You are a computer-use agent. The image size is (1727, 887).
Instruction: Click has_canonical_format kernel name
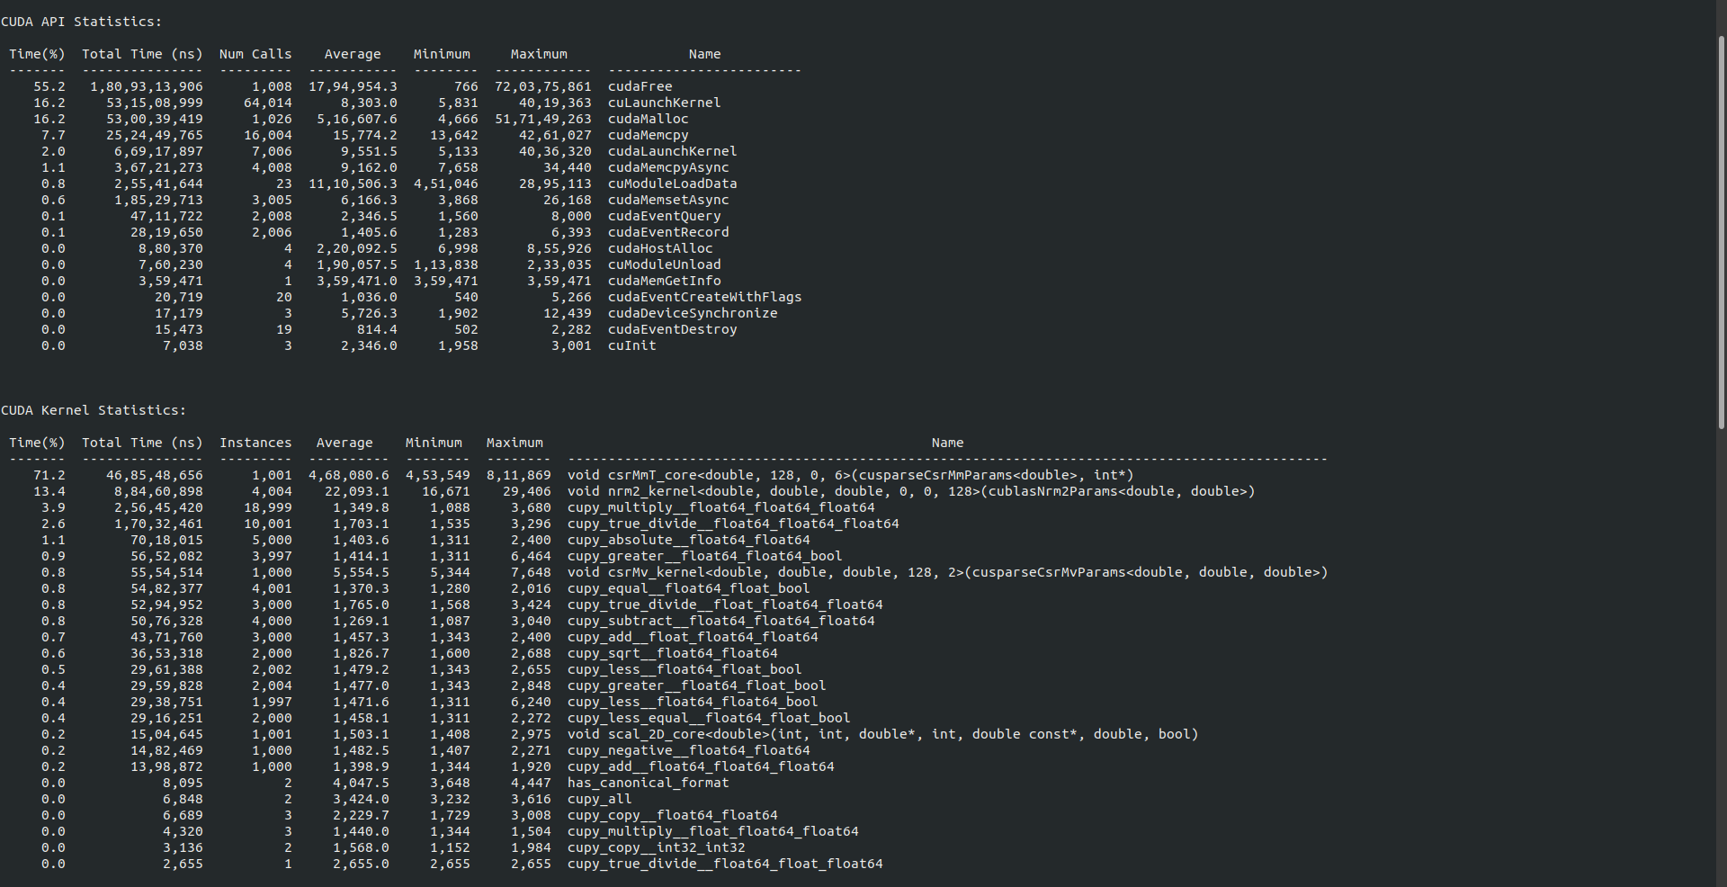[649, 783]
